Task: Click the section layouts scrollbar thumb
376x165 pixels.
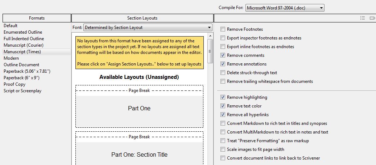Action: [x=210, y=51]
